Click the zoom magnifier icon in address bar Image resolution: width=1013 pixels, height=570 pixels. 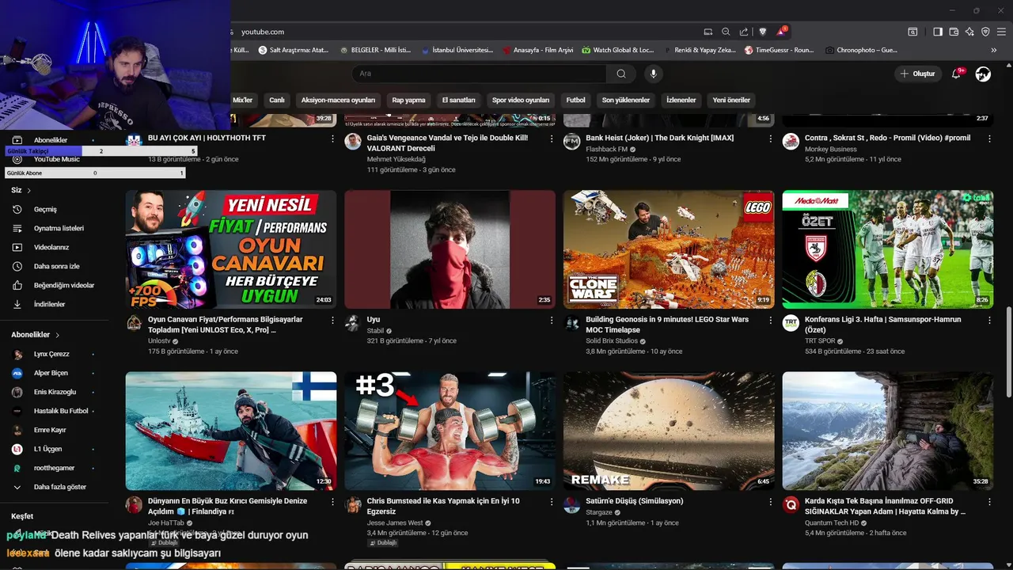tap(726, 32)
